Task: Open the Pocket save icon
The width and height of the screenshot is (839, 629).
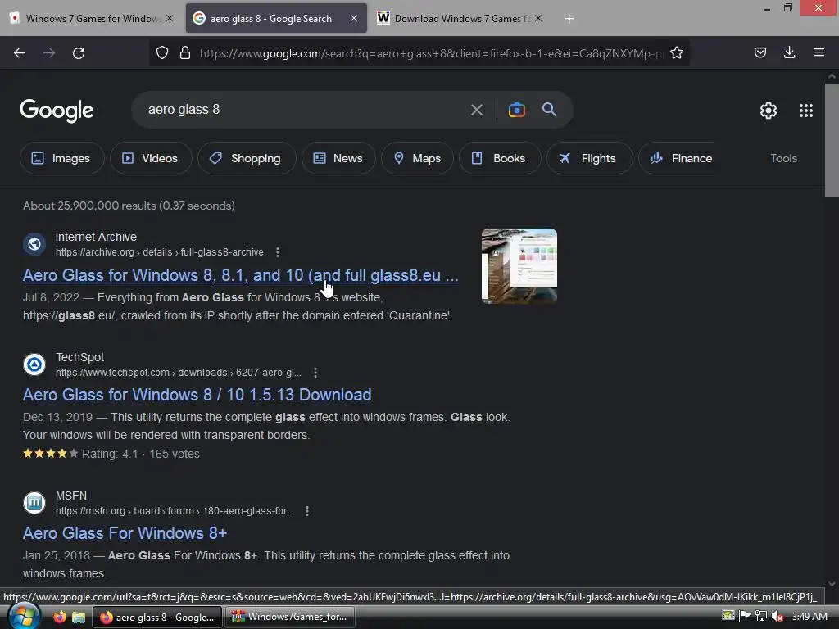Action: [760, 53]
